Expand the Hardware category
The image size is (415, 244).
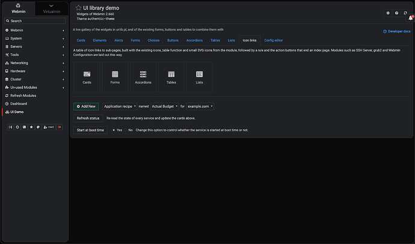coord(35,71)
